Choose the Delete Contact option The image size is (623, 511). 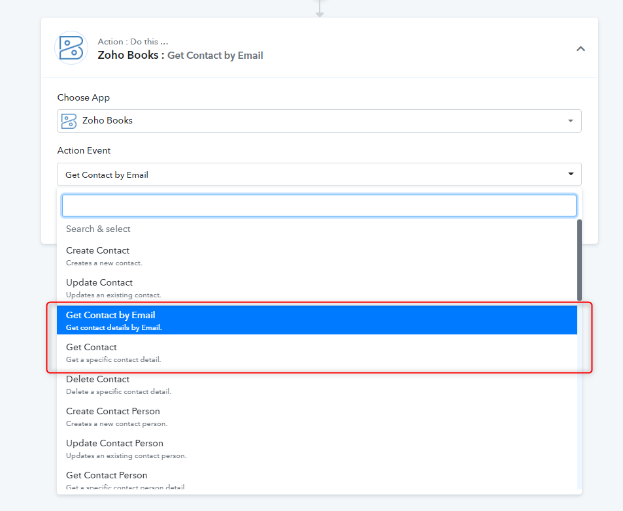click(x=317, y=385)
